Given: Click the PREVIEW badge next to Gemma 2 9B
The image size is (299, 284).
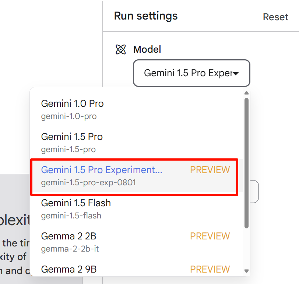Looking at the screenshot, I should click(x=210, y=269).
